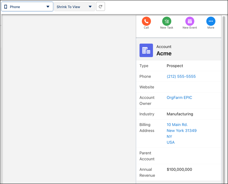Click the Account object label above Acme
The image size is (228, 184).
pos(164,47)
